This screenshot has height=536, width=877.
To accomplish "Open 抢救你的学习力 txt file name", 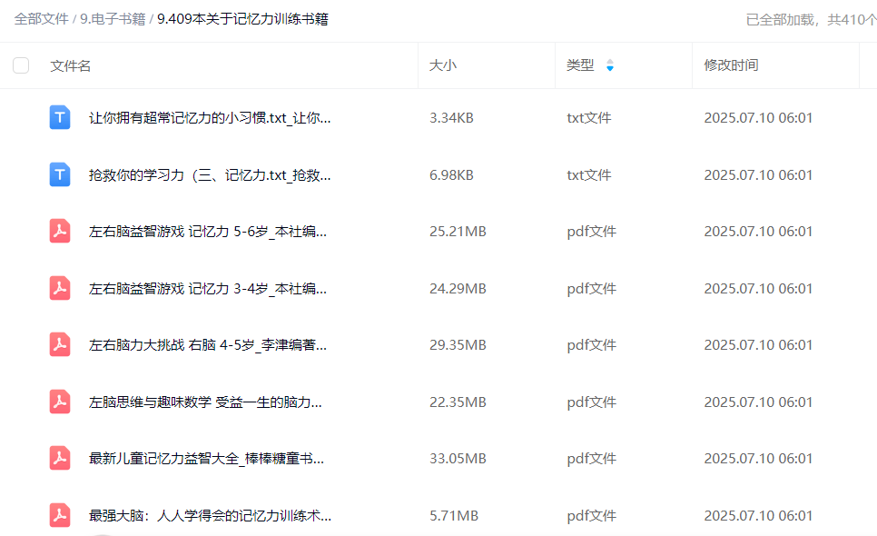I will 210,175.
